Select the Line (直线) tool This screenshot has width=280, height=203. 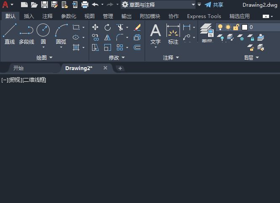coord(10,34)
